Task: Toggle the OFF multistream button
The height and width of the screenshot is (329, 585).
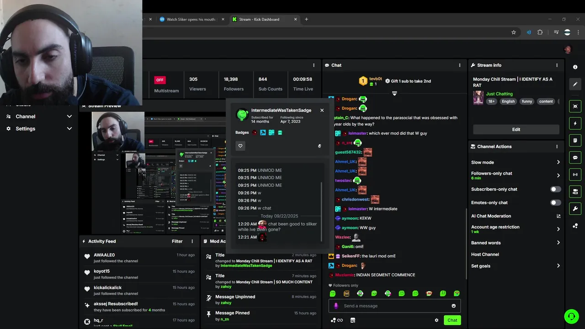Action: (x=160, y=80)
